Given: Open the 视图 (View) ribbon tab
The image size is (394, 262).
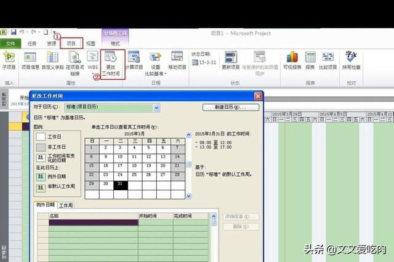Looking at the screenshot, I should [x=90, y=44].
